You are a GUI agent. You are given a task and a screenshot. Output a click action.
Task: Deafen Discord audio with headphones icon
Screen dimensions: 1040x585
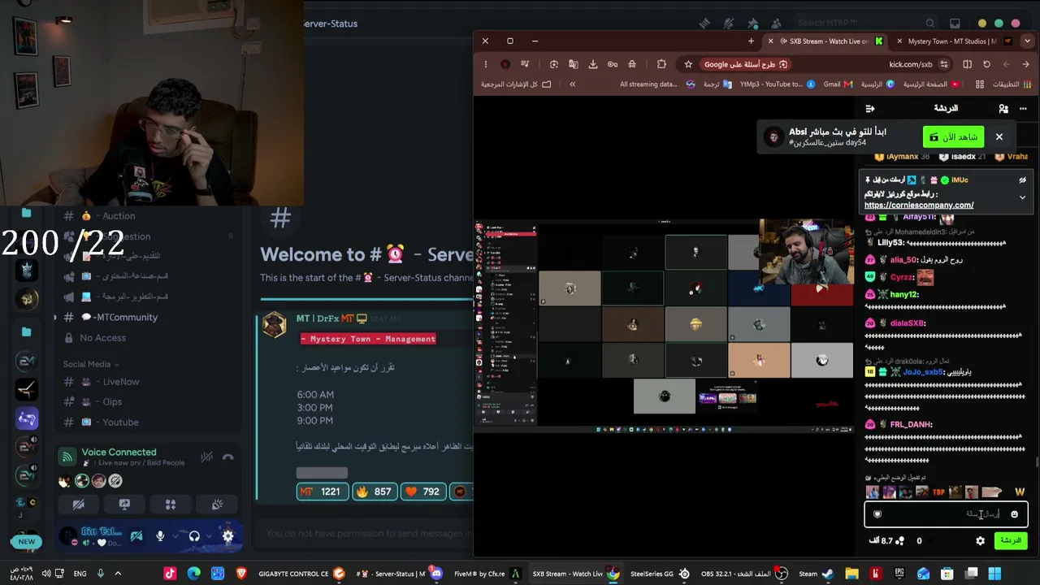click(x=194, y=536)
